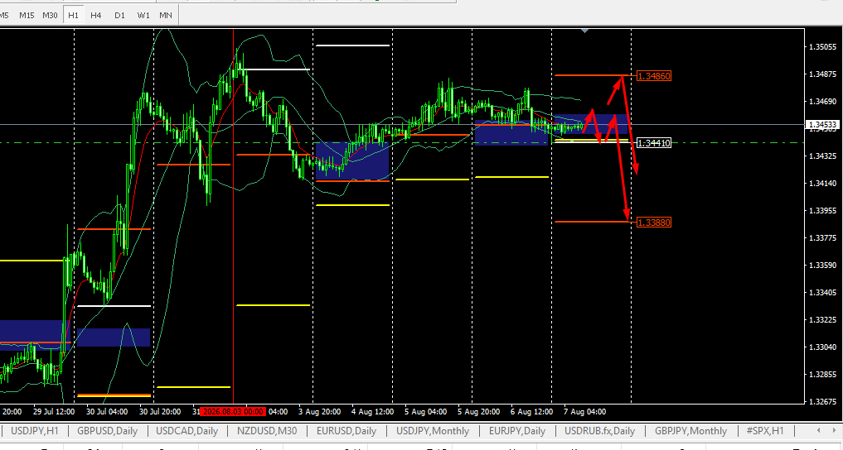
Task: Open the GBPUSD,Daily chart tab
Action: 107,431
